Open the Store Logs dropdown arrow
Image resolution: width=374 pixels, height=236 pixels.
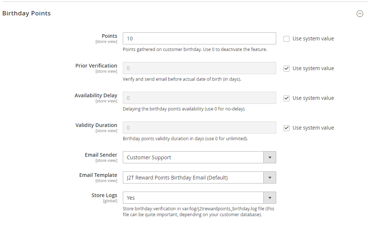tap(270, 197)
